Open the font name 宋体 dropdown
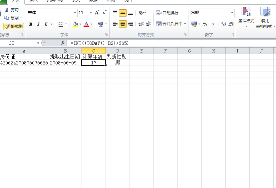Screen dimensions: 276x188 75,13
